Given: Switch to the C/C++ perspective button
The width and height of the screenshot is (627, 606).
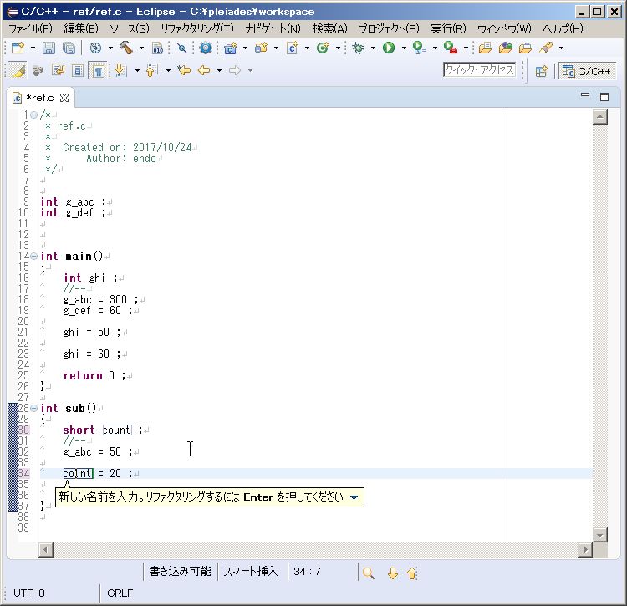Looking at the screenshot, I should pyautogui.click(x=587, y=72).
